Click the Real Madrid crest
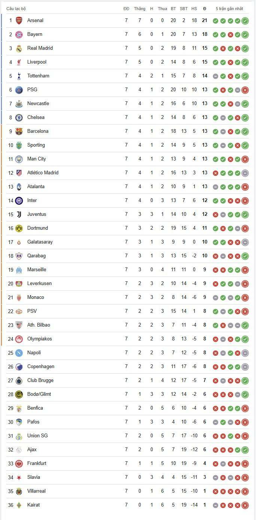The height and width of the screenshot is (520, 256). pyautogui.click(x=19, y=48)
